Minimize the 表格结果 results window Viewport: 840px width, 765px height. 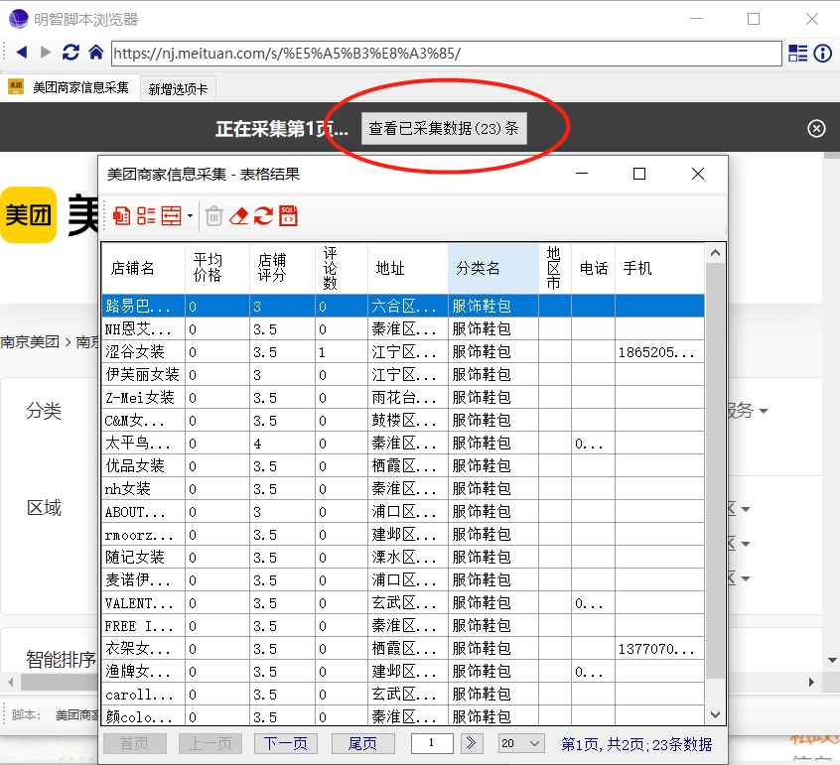582,174
